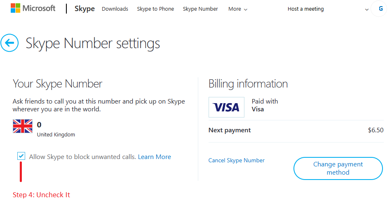Click the Visa card logo
This screenshot has height=212, width=392.
226,107
